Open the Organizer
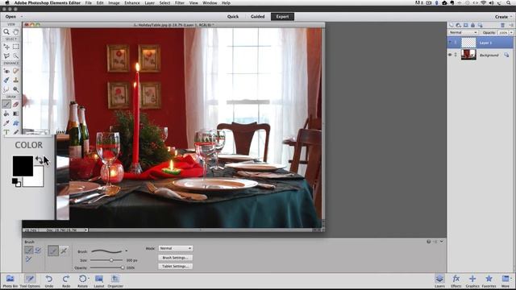516x290 pixels. tap(114, 281)
